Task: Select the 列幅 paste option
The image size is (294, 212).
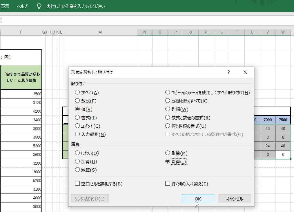Action: [x=168, y=109]
